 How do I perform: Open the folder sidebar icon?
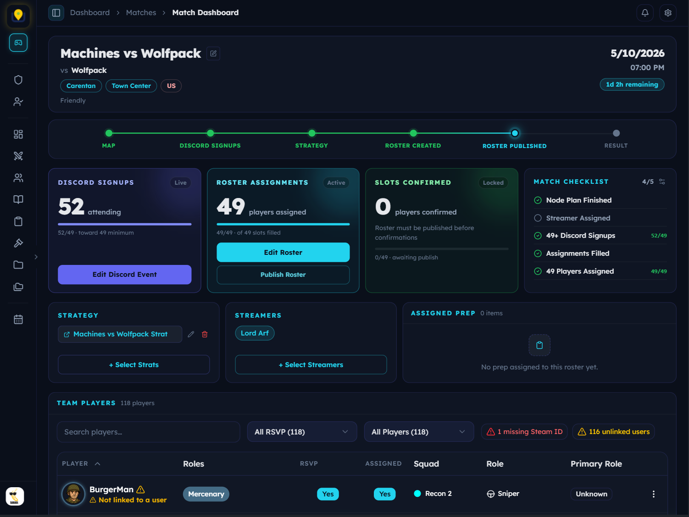tap(18, 265)
